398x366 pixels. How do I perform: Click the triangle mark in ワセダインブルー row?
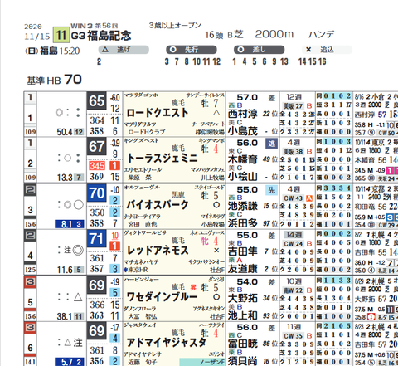point(78,297)
